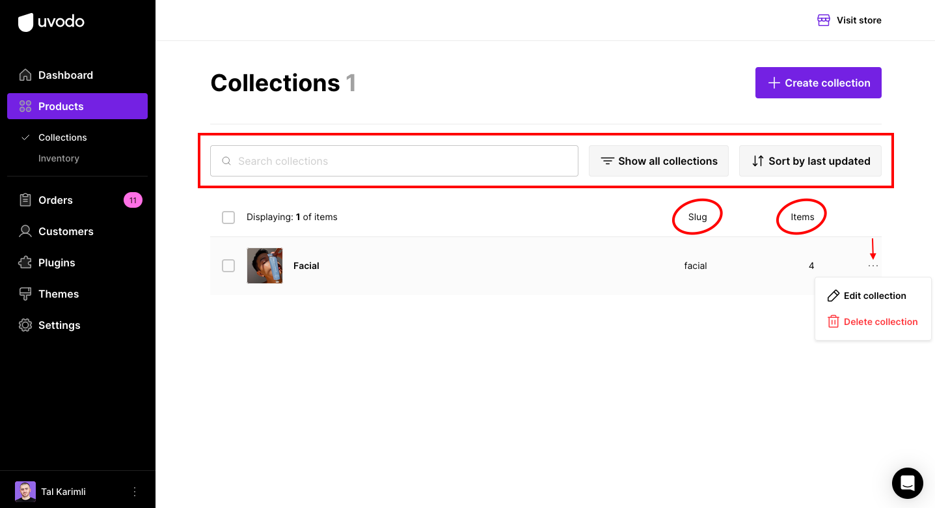Open the Plugins puzzle icon
Screen dimensions: 935x508
tap(25, 262)
